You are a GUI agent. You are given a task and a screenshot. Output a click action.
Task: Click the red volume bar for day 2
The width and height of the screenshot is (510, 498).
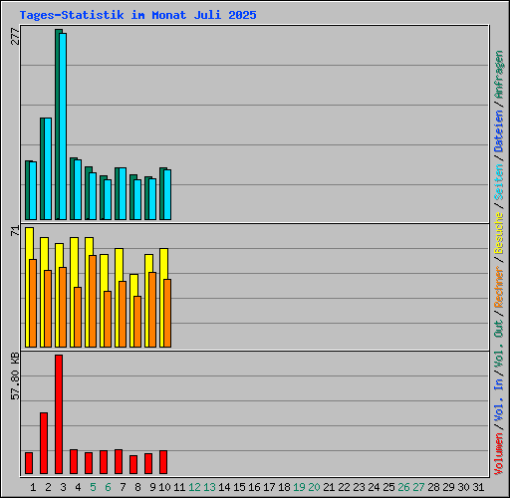[x=44, y=443]
